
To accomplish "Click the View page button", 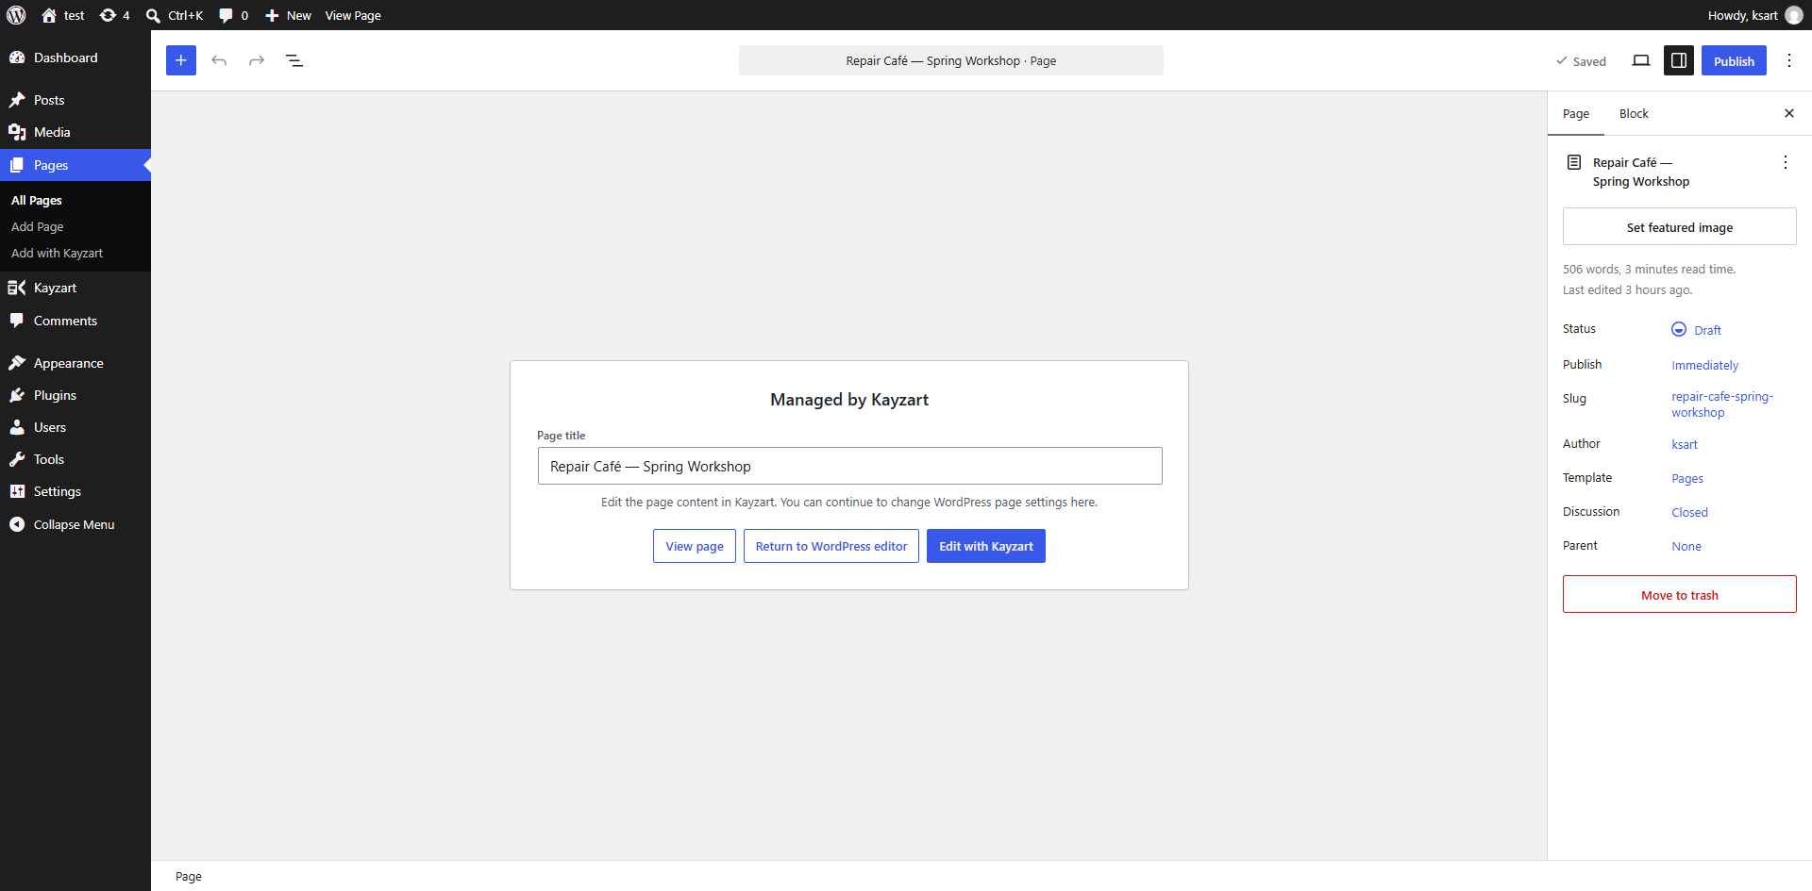I will 695,546.
